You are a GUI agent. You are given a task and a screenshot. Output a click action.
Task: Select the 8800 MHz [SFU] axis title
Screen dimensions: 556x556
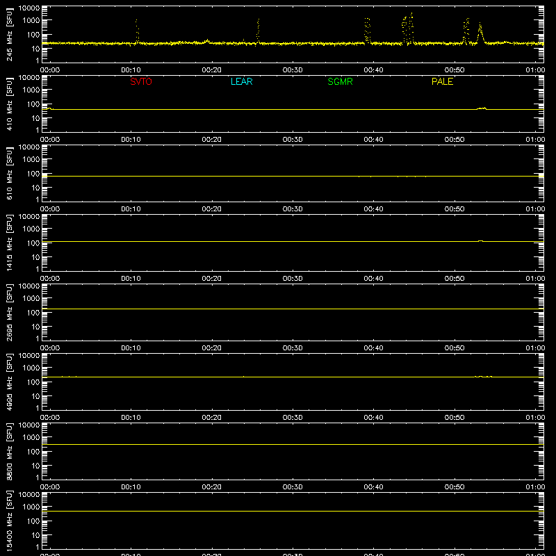(x=9, y=451)
